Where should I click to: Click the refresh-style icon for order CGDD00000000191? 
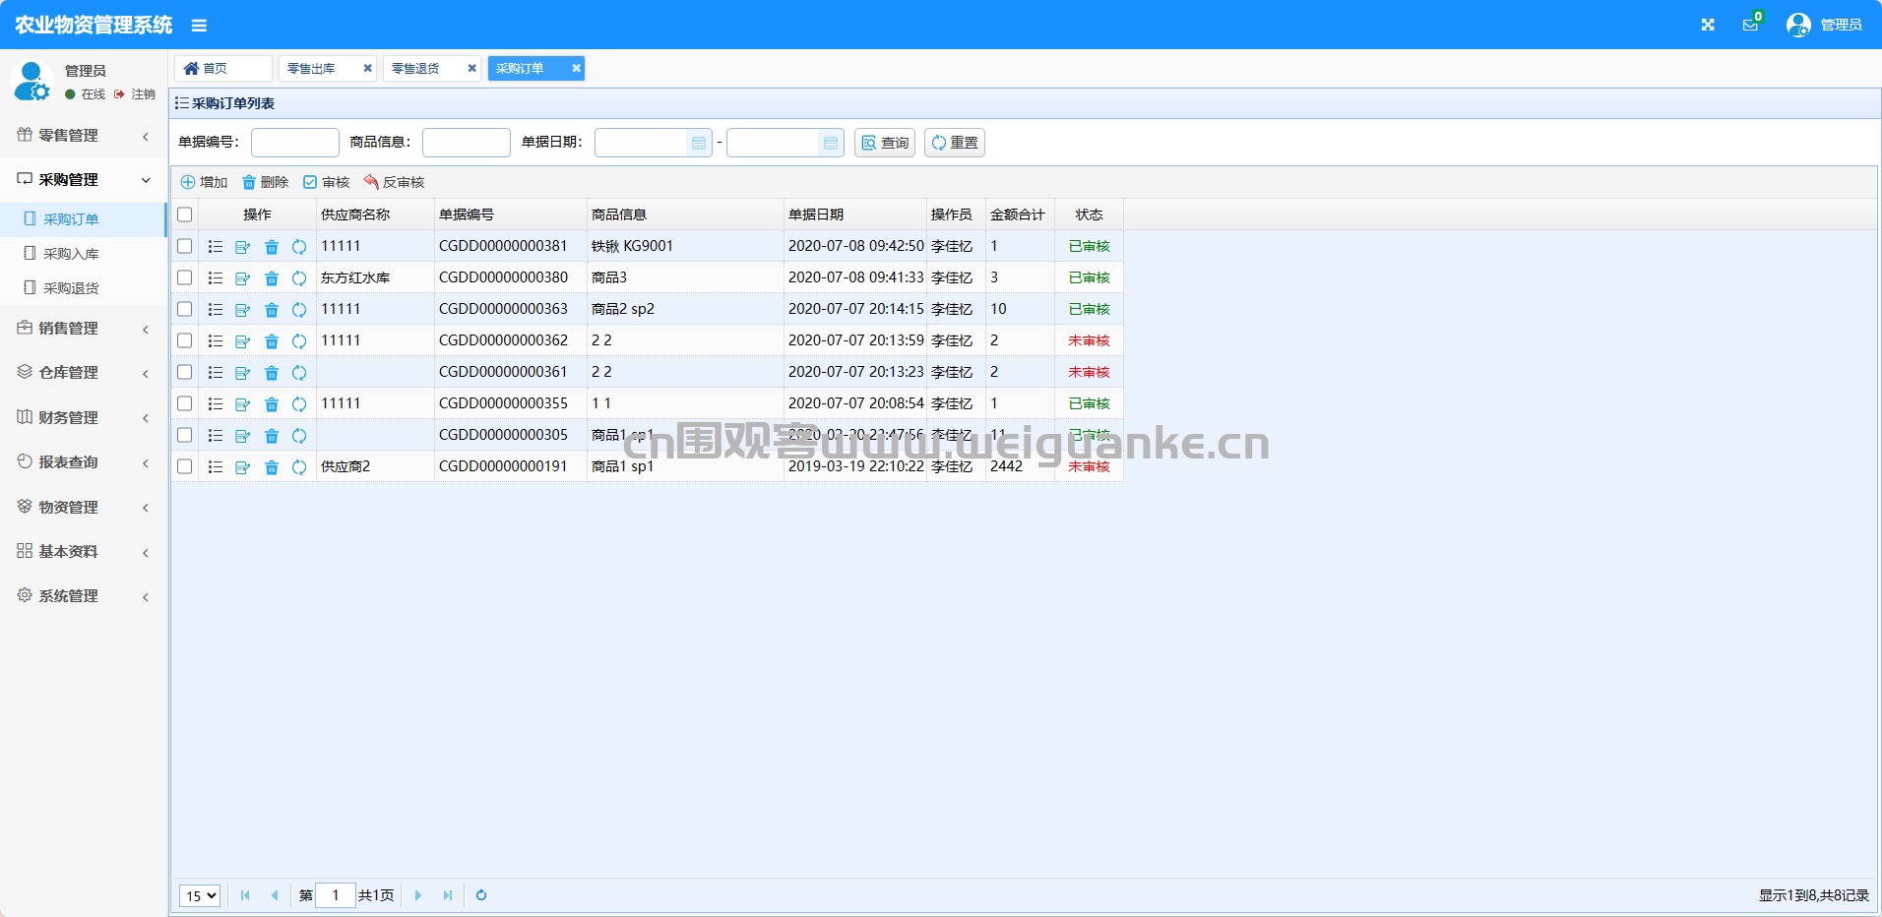[299, 467]
